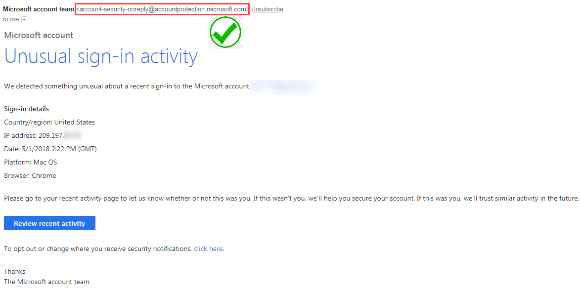Click the 'Platform: Mac OS' detail line

click(30, 162)
